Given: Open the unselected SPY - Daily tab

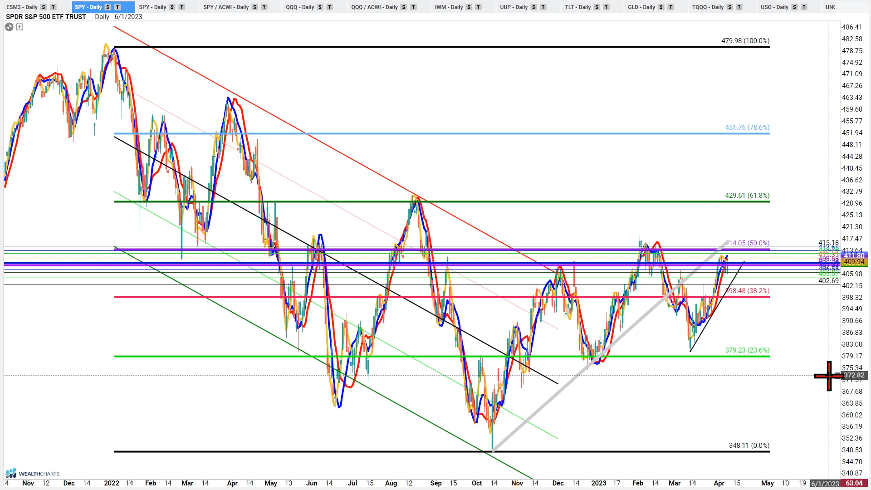Looking at the screenshot, I should (x=152, y=7).
